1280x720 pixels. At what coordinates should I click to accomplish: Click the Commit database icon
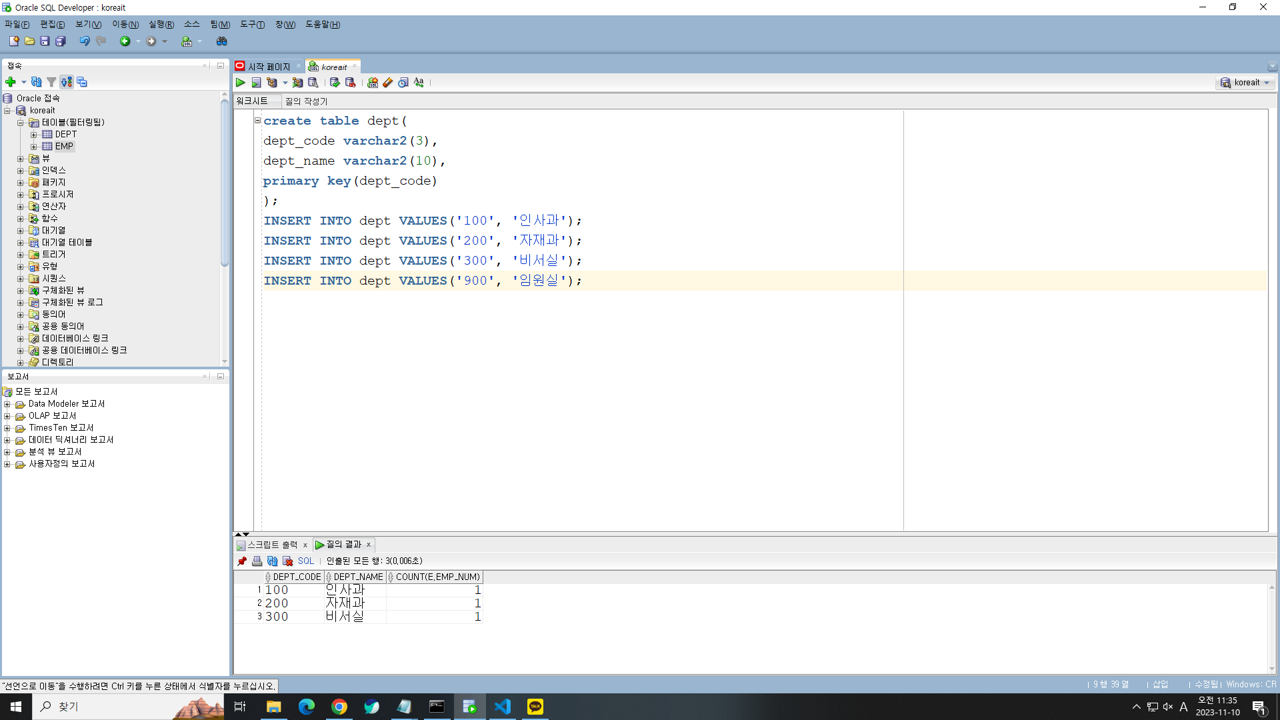(x=335, y=83)
